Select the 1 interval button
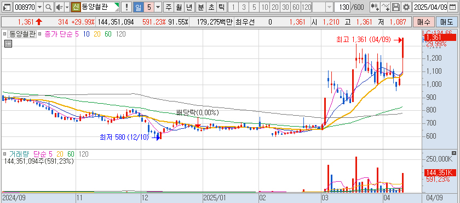 coord(233,7)
